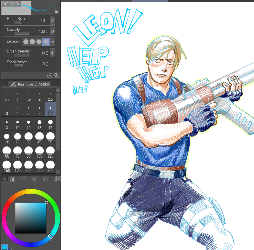Choose brush size preset 60

pyautogui.click(x=7, y=152)
